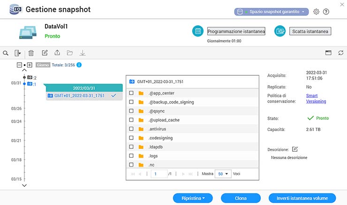The image size is (347, 205).
Task: Open the help question mark icon
Action: [x=326, y=12]
